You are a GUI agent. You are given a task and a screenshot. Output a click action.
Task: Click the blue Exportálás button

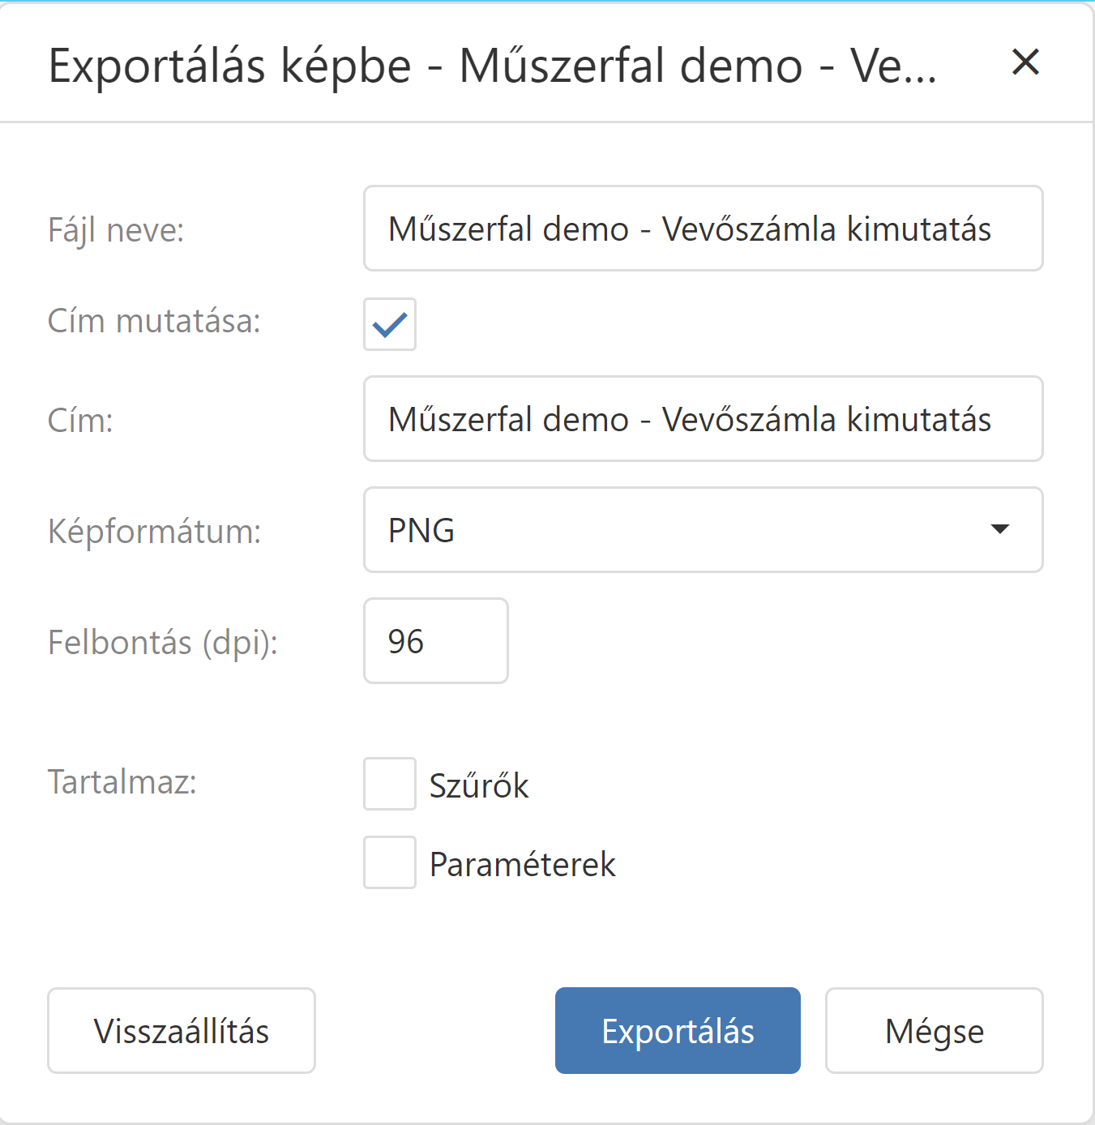tap(678, 1031)
